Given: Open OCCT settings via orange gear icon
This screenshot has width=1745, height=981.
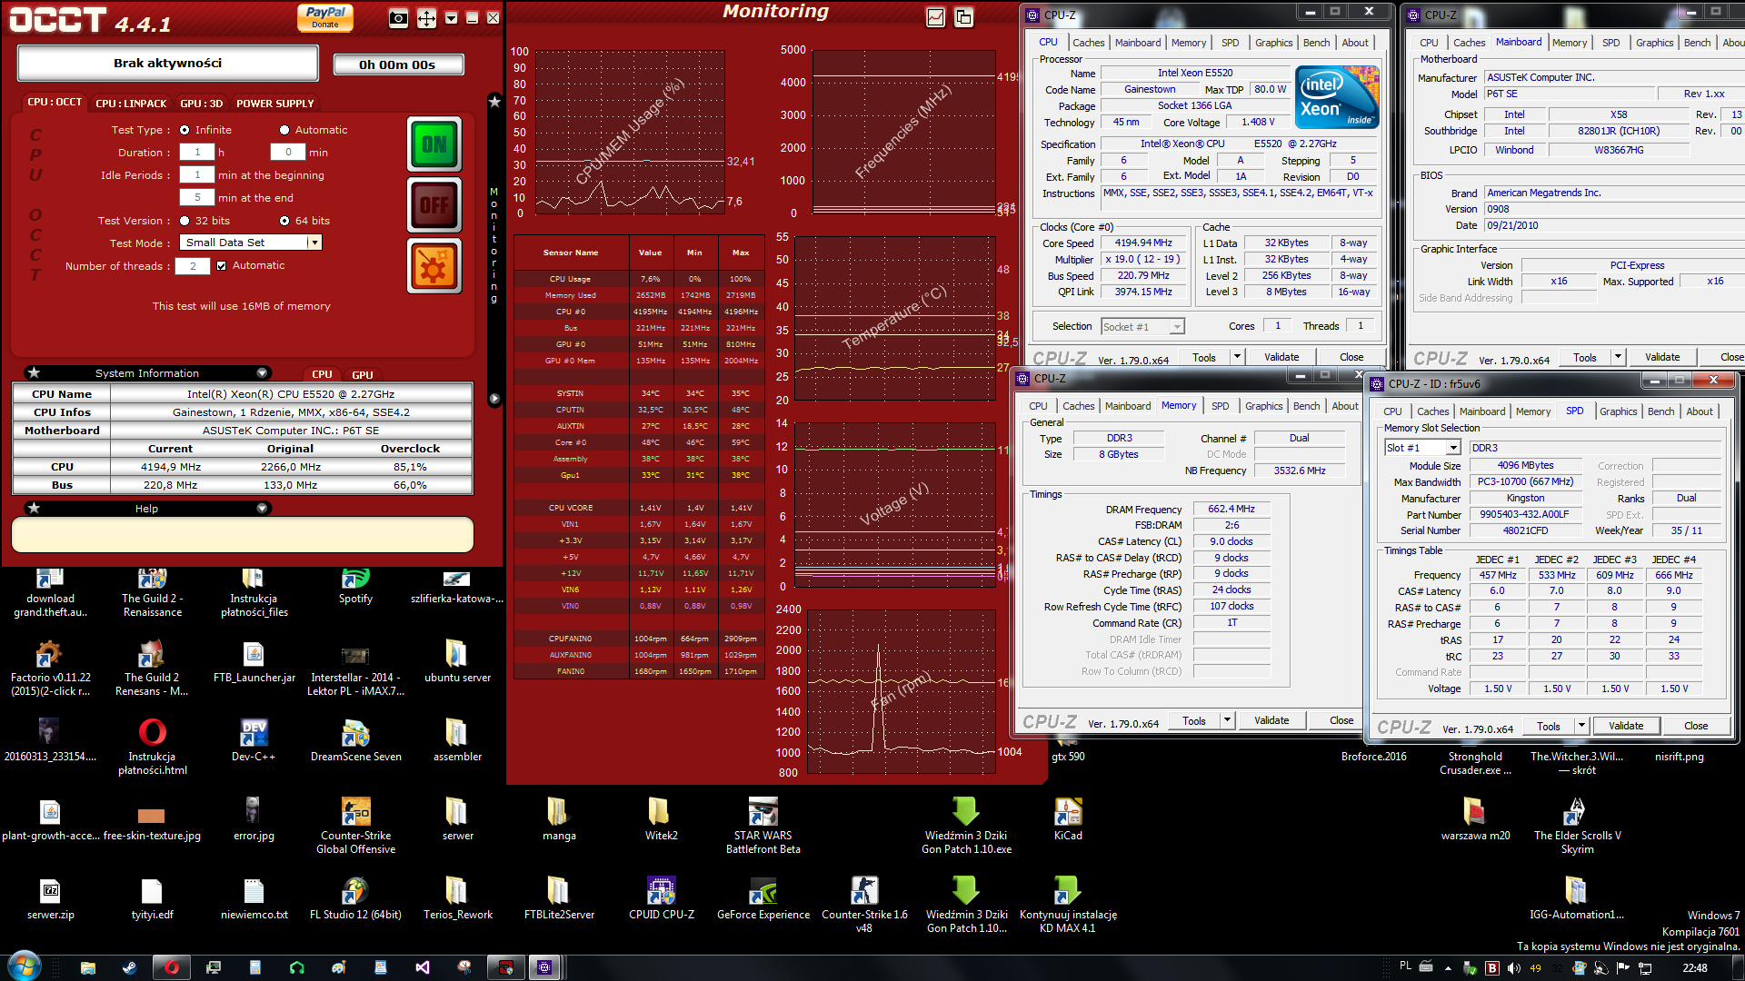Looking at the screenshot, I should [434, 267].
